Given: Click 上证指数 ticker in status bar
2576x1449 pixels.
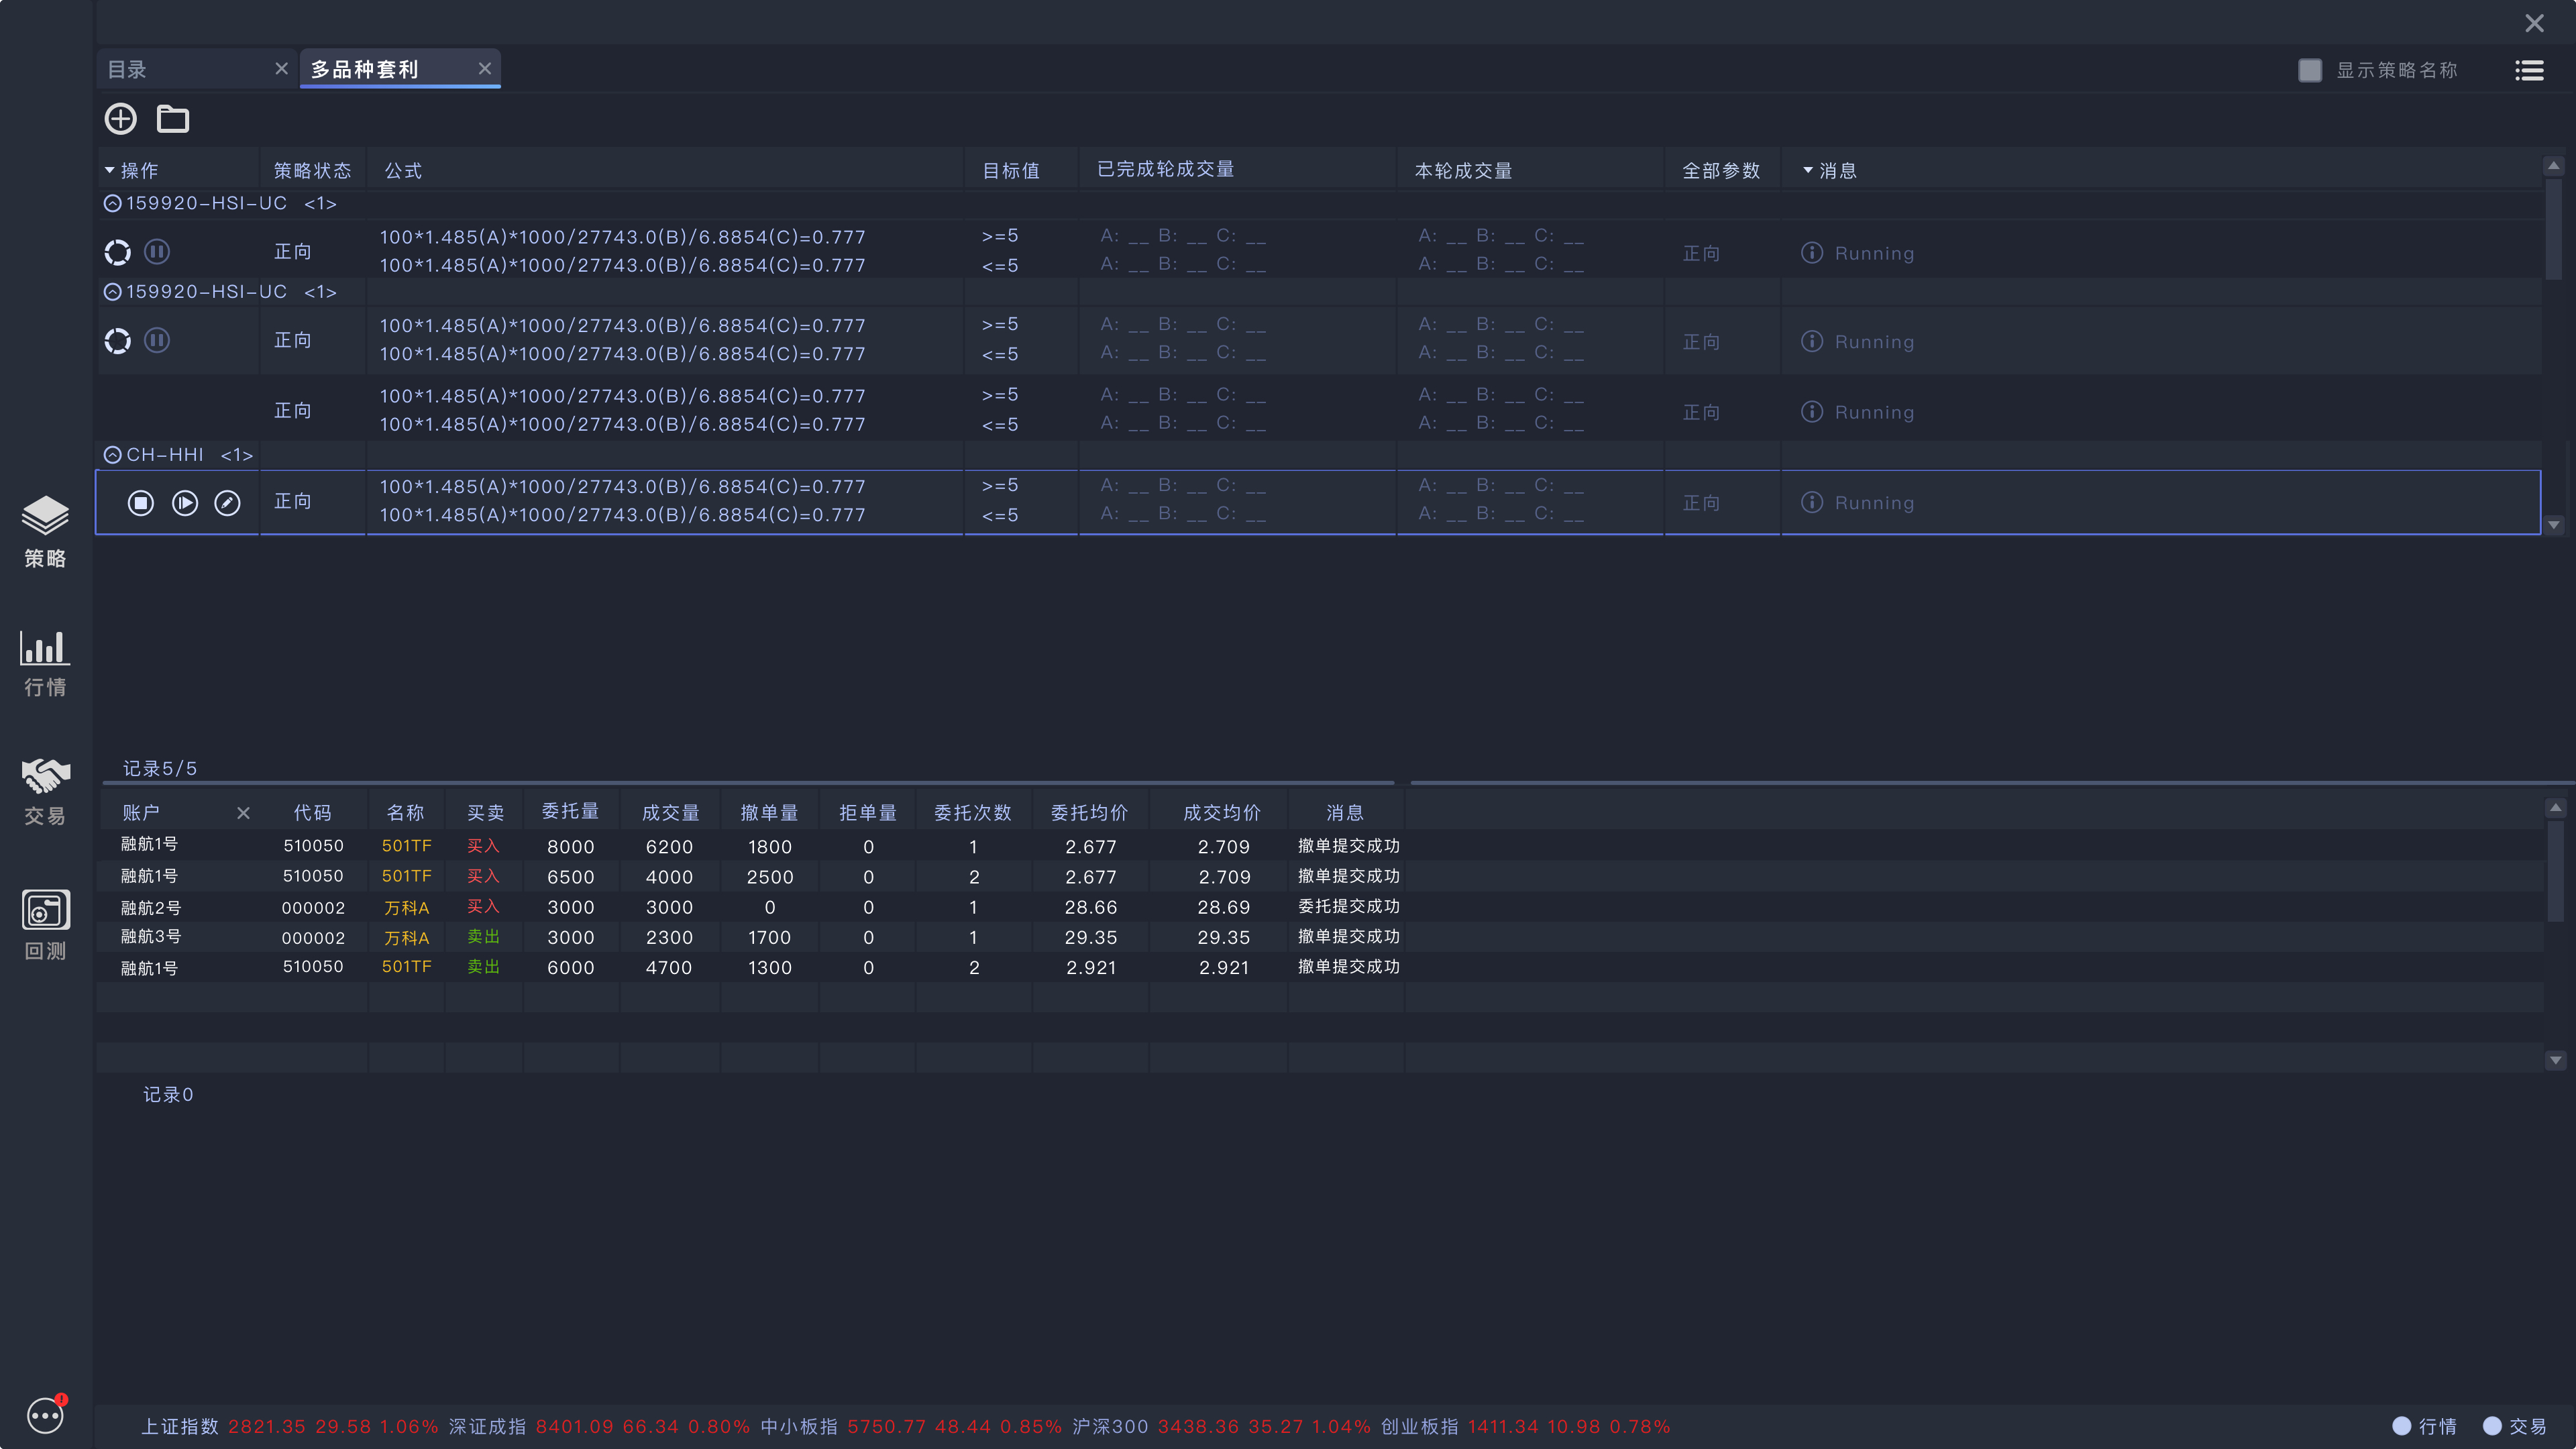Looking at the screenshot, I should tap(290, 1427).
